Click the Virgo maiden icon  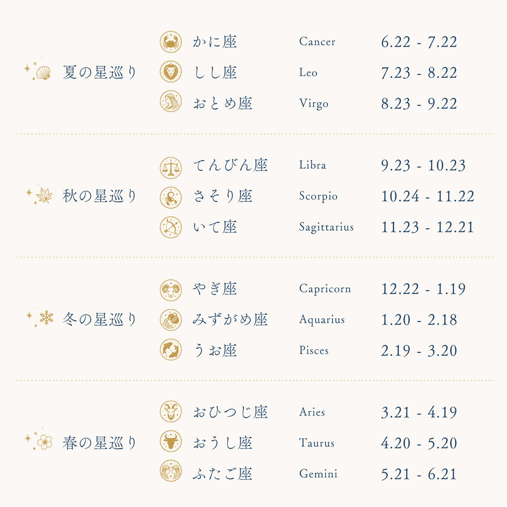click(x=171, y=101)
